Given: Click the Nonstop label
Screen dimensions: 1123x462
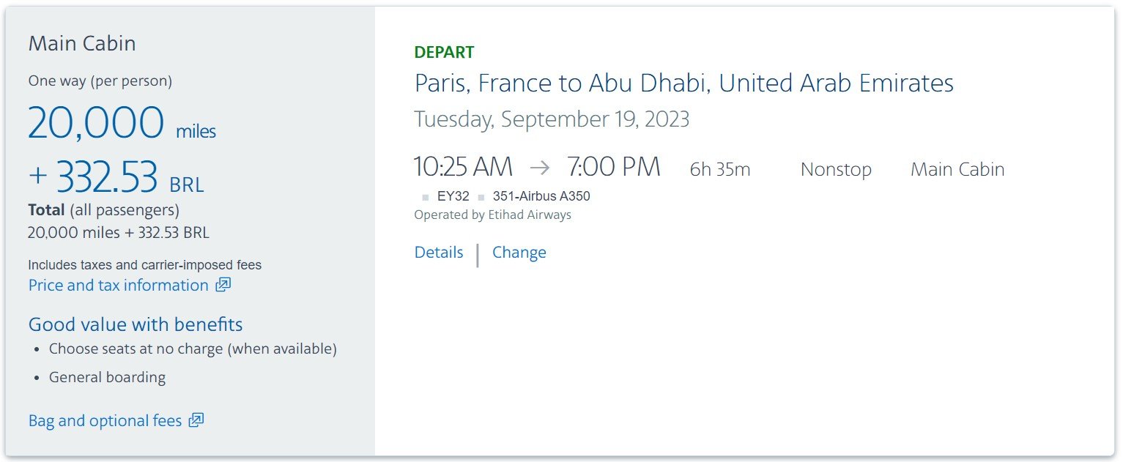Looking at the screenshot, I should click(x=836, y=169).
